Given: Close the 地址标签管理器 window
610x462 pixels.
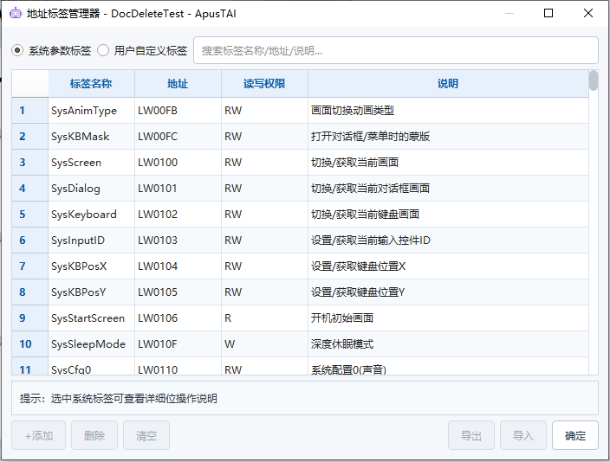Looking at the screenshot, I should tap(588, 13).
